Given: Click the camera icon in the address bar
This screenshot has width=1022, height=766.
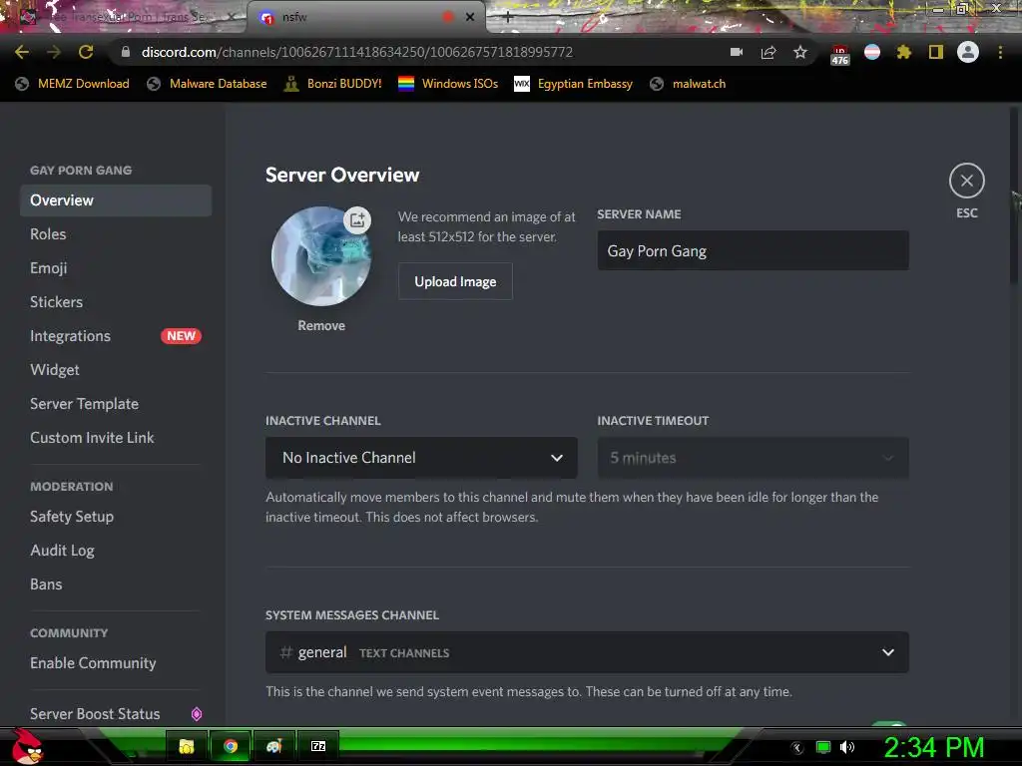Looking at the screenshot, I should click(x=737, y=52).
